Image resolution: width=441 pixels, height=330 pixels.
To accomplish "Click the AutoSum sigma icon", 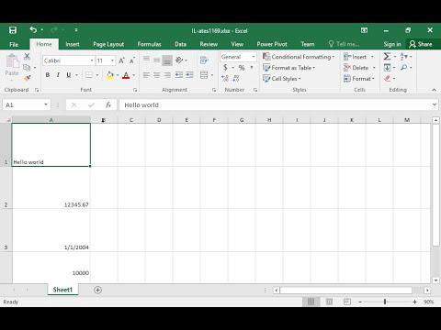I will [387, 56].
